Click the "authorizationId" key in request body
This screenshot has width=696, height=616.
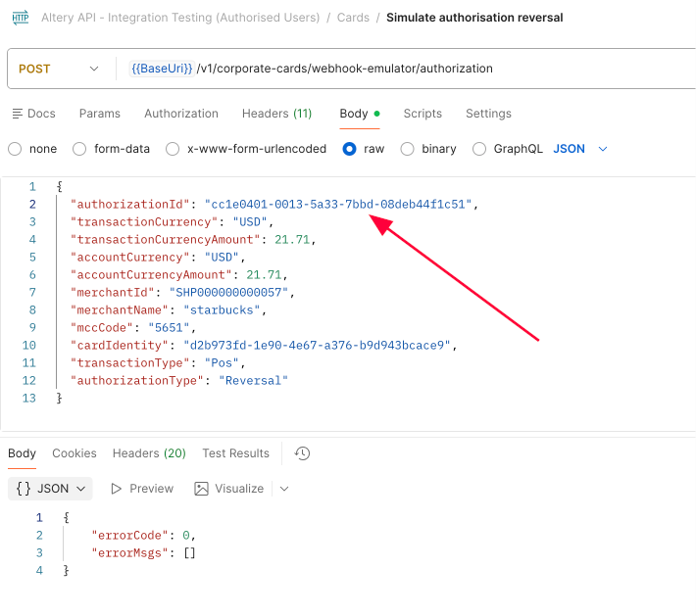130,205
